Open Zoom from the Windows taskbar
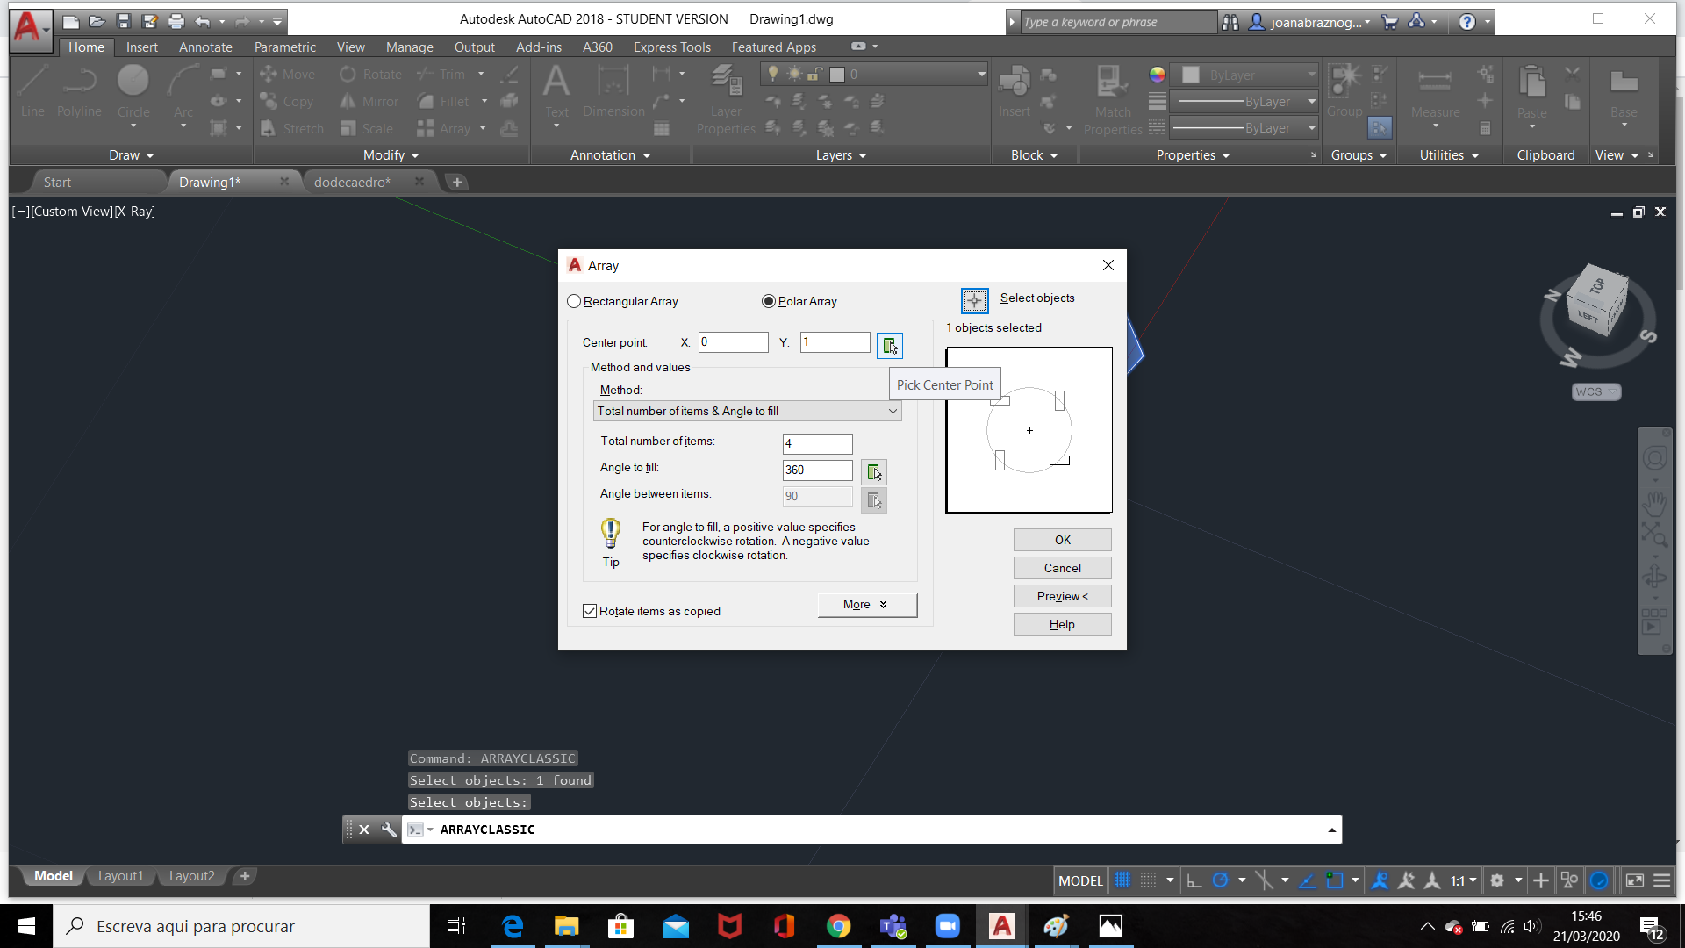1685x948 pixels. (947, 926)
